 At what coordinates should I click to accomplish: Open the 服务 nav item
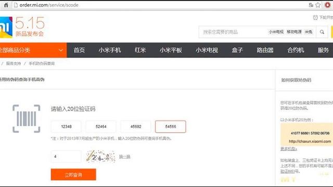(323, 50)
